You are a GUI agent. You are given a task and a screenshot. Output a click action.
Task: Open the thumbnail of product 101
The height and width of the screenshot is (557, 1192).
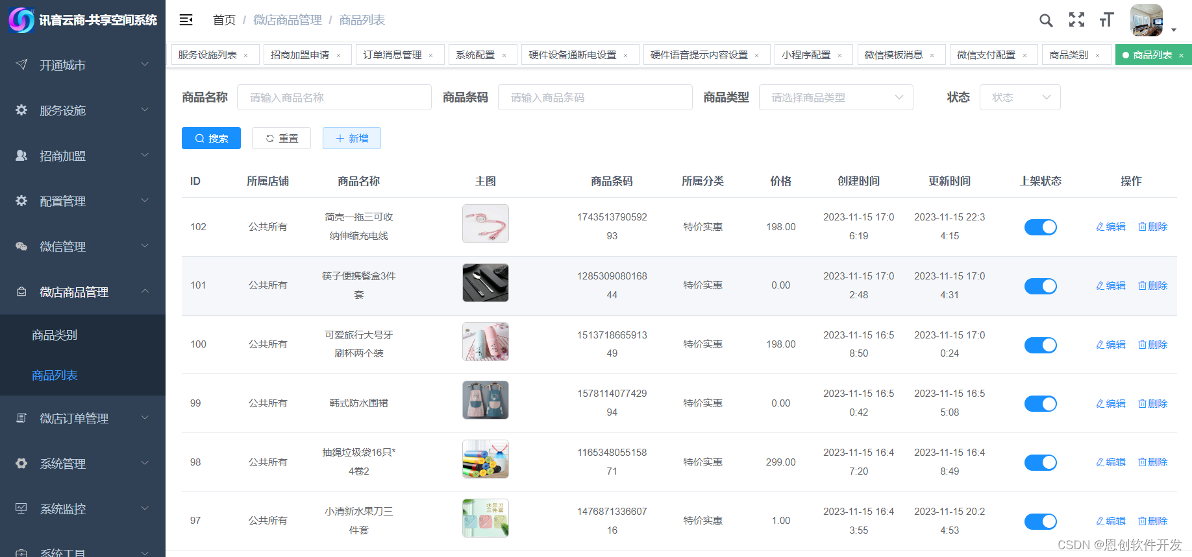pyautogui.click(x=486, y=283)
